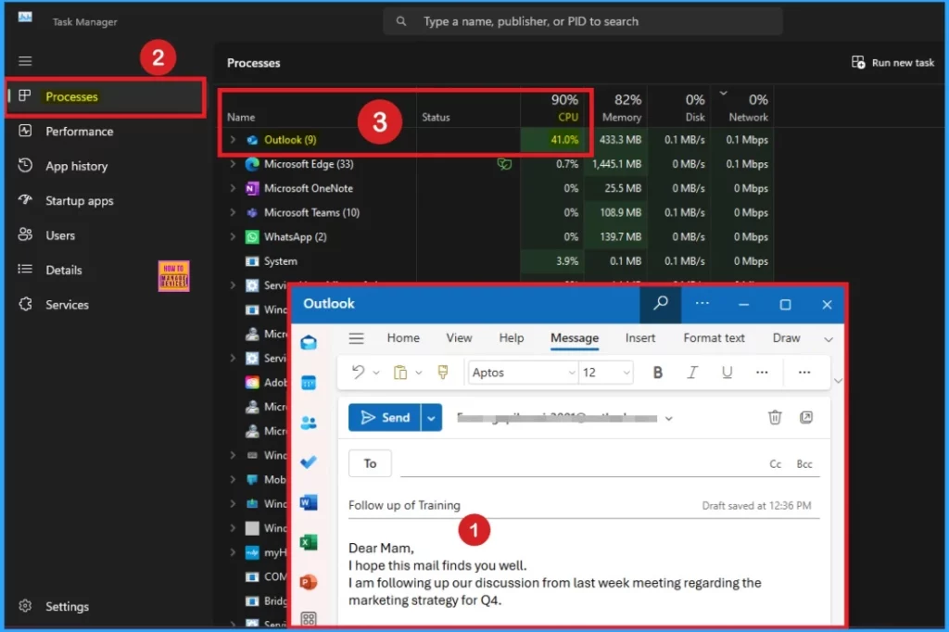Expand the Outlook (9) process group
Screen dimensions: 949x632
click(x=233, y=140)
